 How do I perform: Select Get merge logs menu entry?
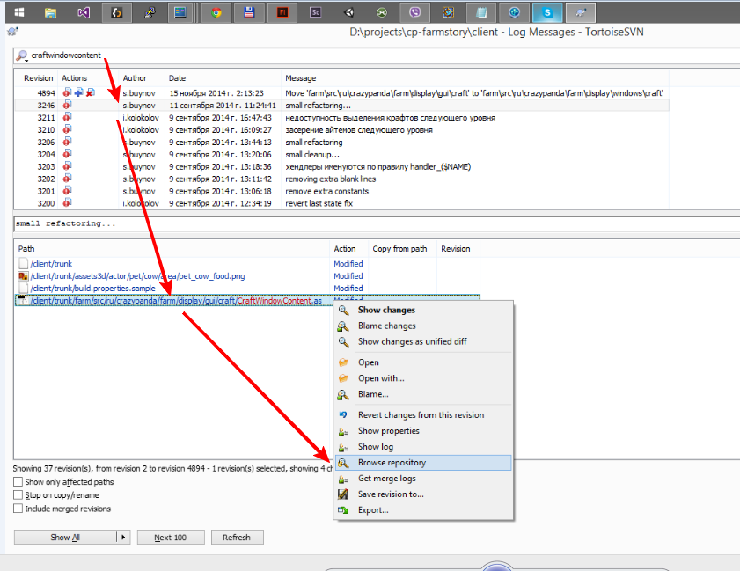coord(386,479)
